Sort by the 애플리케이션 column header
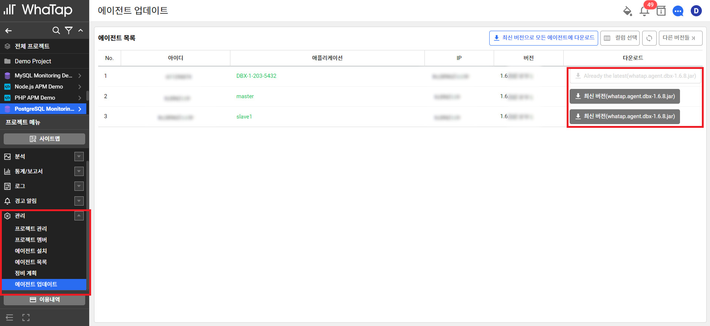Image resolution: width=710 pixels, height=326 pixels. [327, 58]
